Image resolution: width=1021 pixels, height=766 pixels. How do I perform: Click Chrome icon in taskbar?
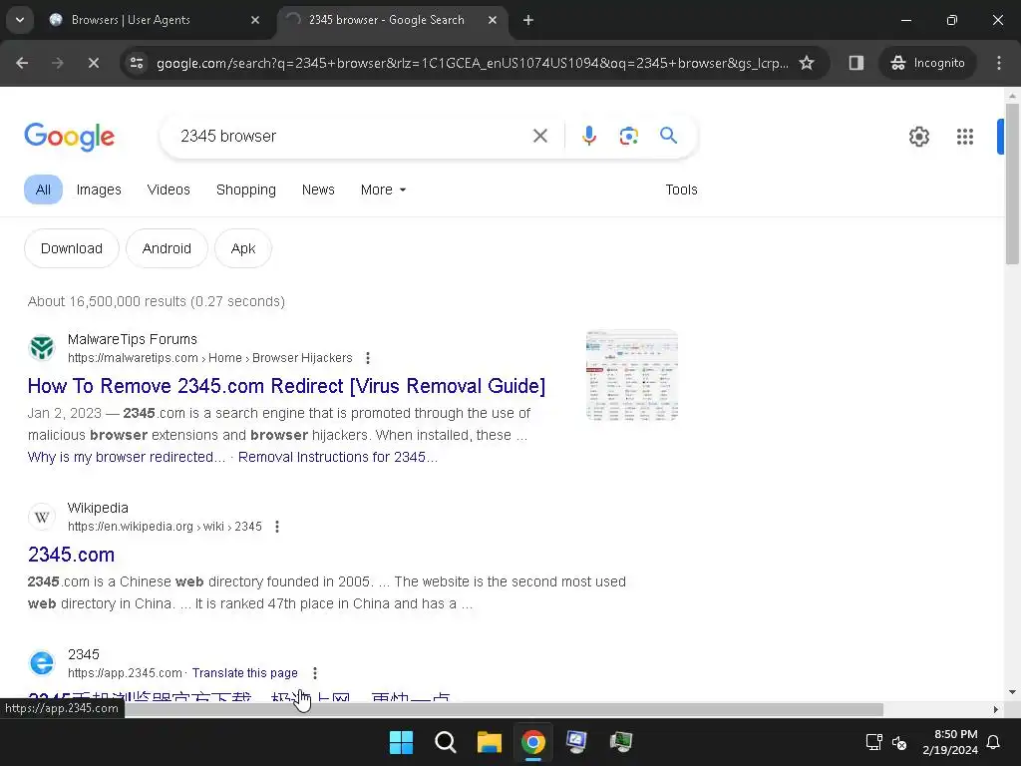(x=532, y=742)
